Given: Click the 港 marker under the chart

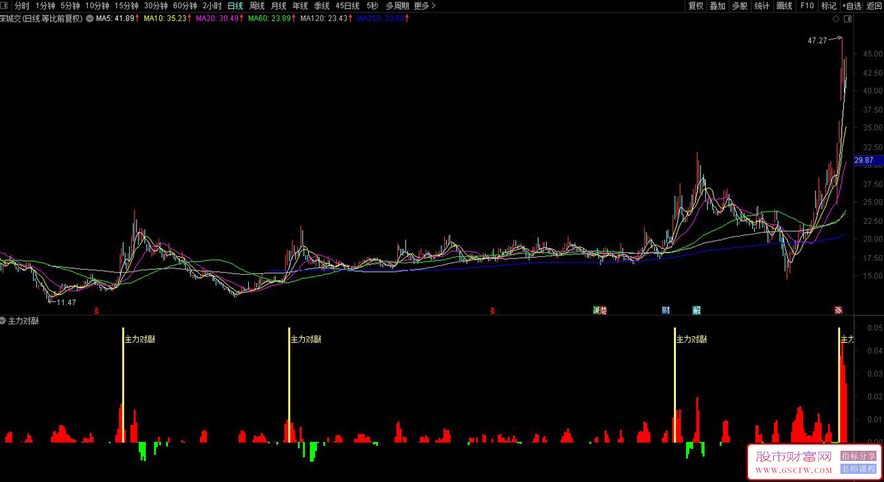Looking at the screenshot, I should 602,311.
